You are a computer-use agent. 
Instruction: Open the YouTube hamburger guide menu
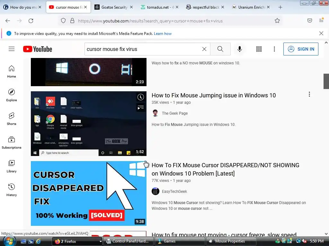point(12,49)
